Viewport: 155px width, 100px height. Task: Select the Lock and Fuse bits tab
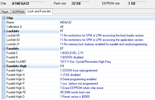[x=39, y=11]
